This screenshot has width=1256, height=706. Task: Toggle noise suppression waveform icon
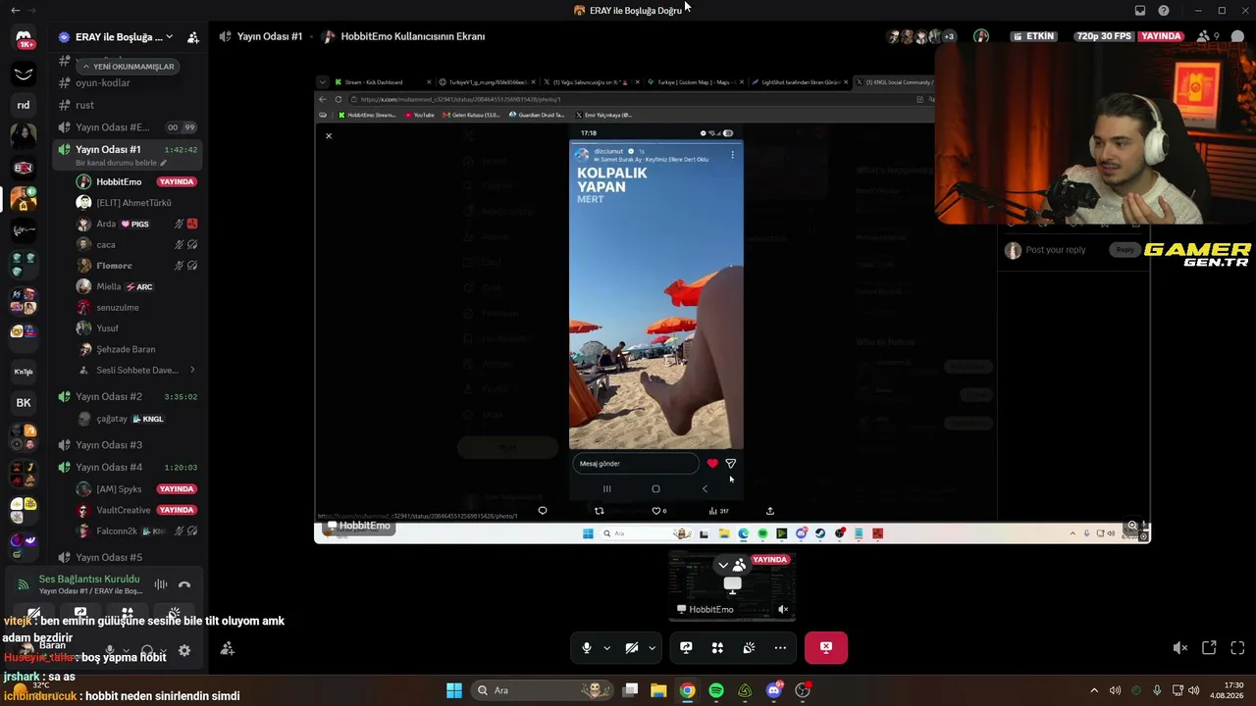(160, 584)
